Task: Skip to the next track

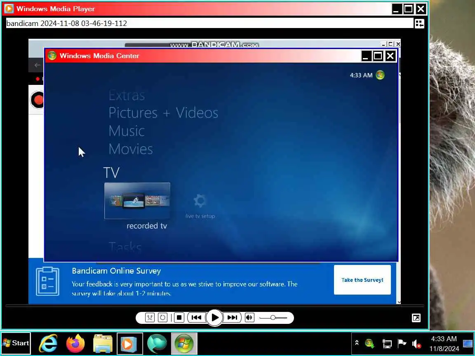Action: click(233, 318)
